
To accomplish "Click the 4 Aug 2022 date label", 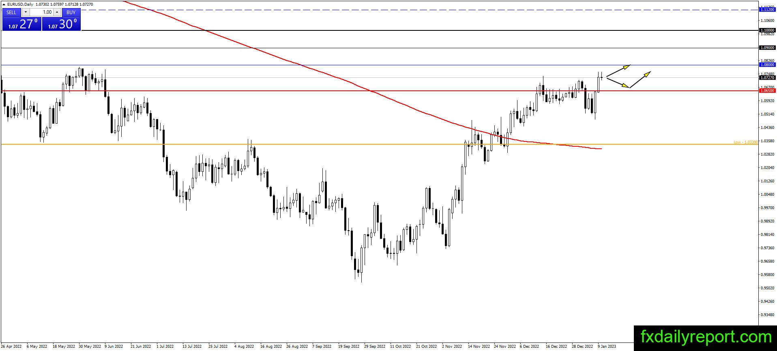I will (x=244, y=347).
